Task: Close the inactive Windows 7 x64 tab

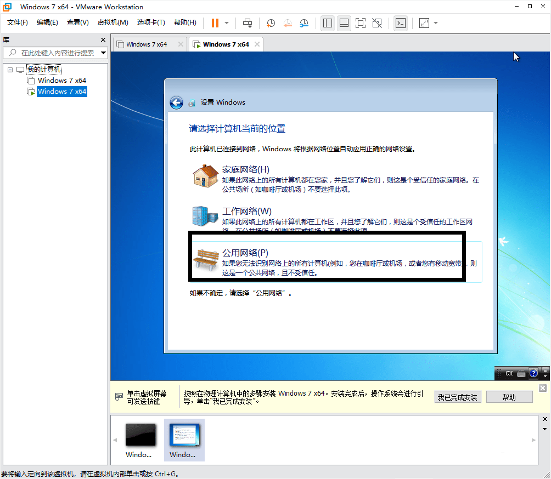Action: [181, 44]
